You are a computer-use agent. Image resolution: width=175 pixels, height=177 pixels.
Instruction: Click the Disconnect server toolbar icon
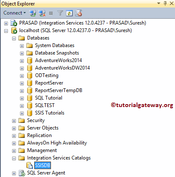(42, 13)
